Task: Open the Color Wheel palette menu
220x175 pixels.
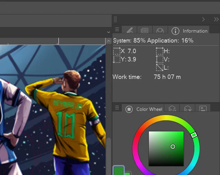Action: click(x=117, y=108)
